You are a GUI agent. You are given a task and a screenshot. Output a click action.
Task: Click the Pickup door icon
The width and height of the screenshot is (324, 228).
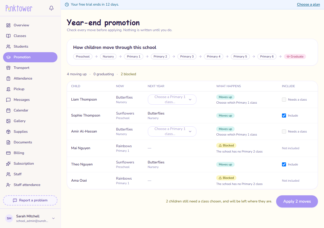click(x=8, y=89)
